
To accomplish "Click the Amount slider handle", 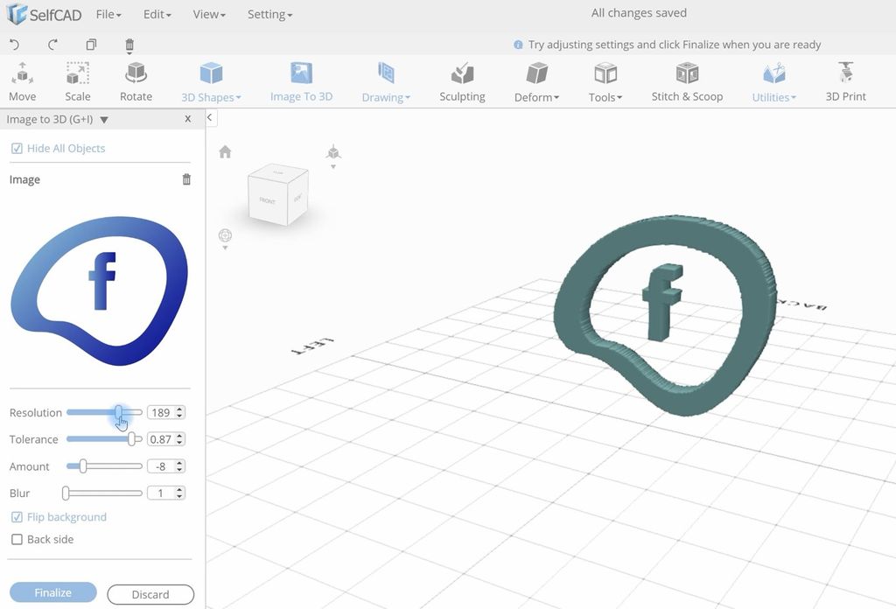I will tap(83, 466).
